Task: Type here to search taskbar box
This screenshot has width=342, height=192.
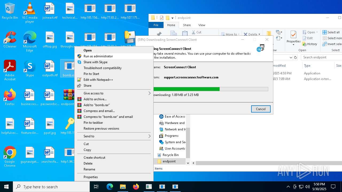Action: point(51,187)
